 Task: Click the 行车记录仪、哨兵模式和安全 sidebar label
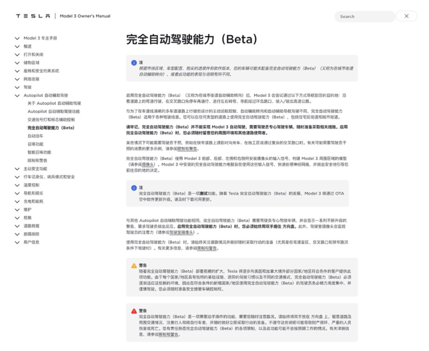[x=49, y=177]
